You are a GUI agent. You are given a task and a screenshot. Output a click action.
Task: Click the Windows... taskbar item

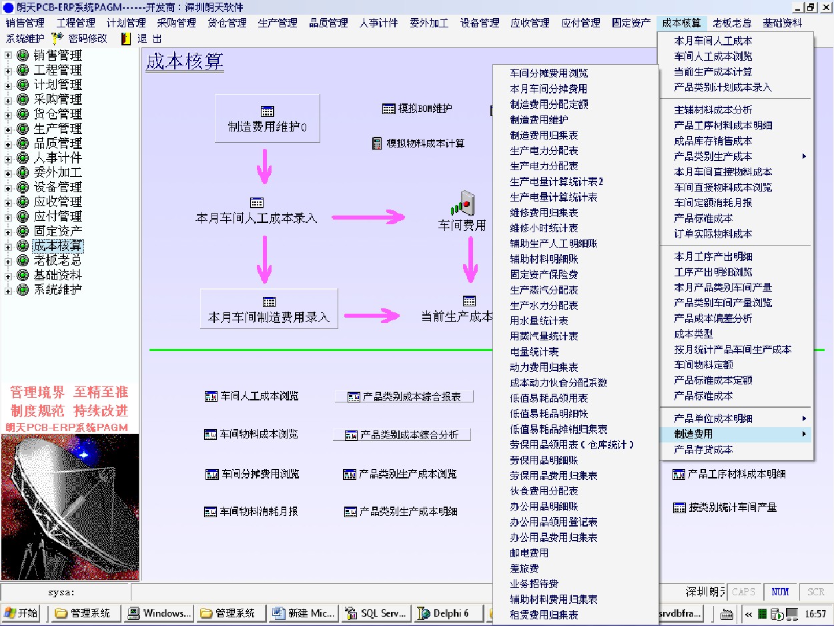(x=159, y=613)
